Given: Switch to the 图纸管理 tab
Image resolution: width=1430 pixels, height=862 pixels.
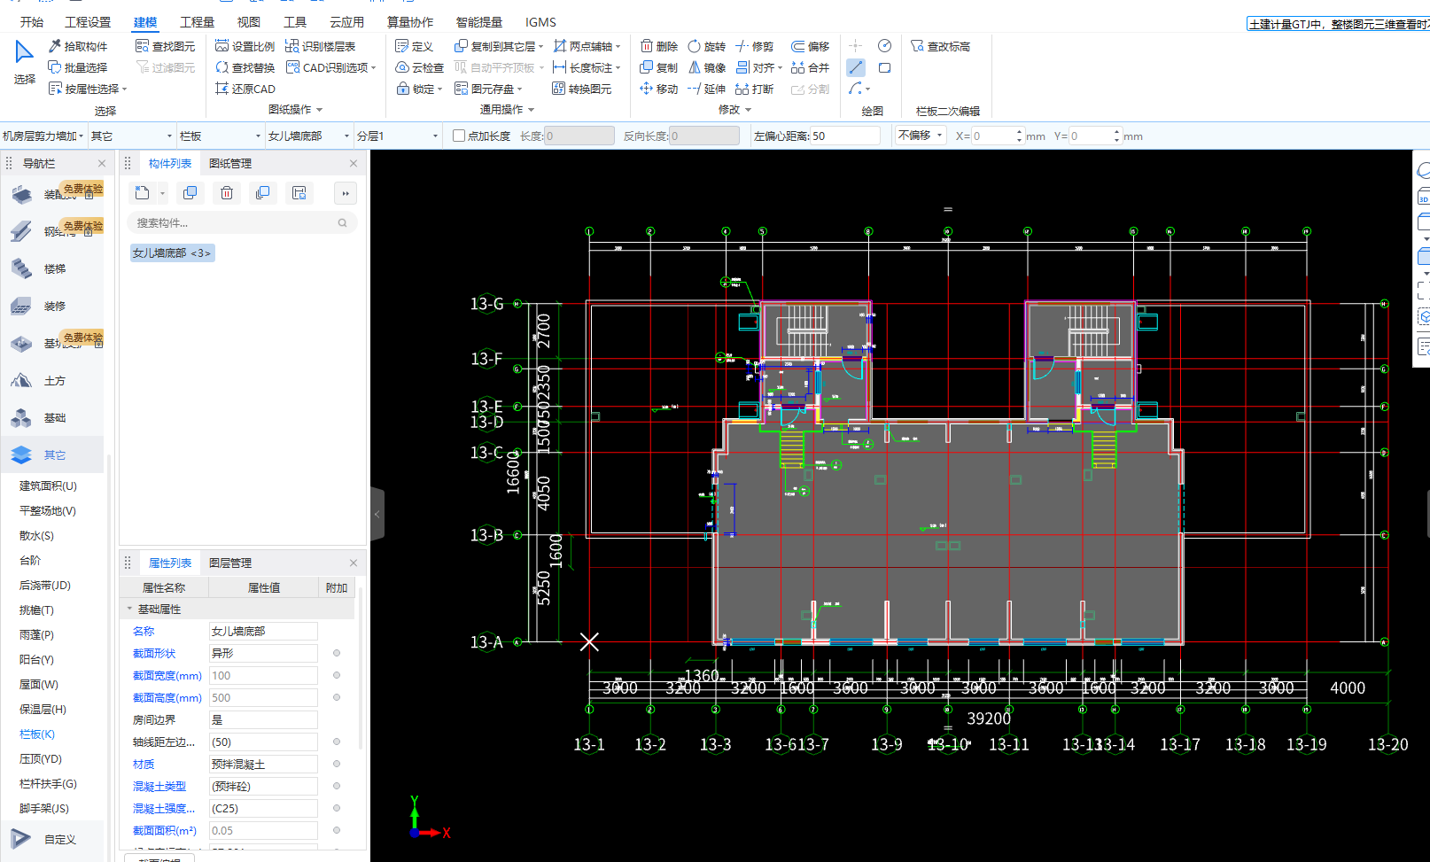Looking at the screenshot, I should [230, 163].
